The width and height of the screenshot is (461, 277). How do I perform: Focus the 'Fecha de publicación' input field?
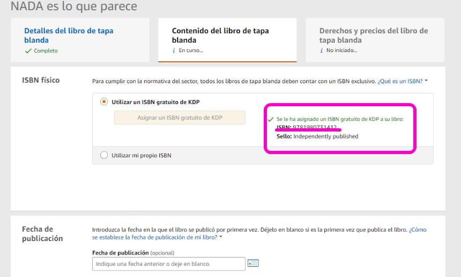point(169,264)
